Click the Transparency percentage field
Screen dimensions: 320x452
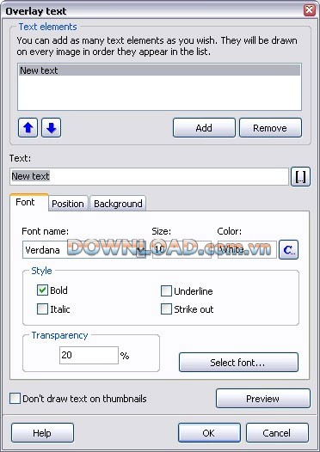[89, 355]
